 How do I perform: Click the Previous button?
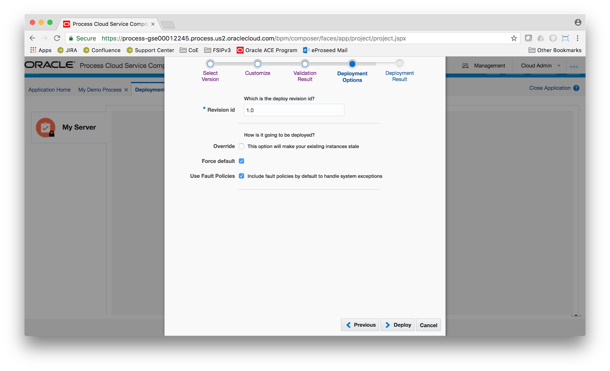coord(360,325)
